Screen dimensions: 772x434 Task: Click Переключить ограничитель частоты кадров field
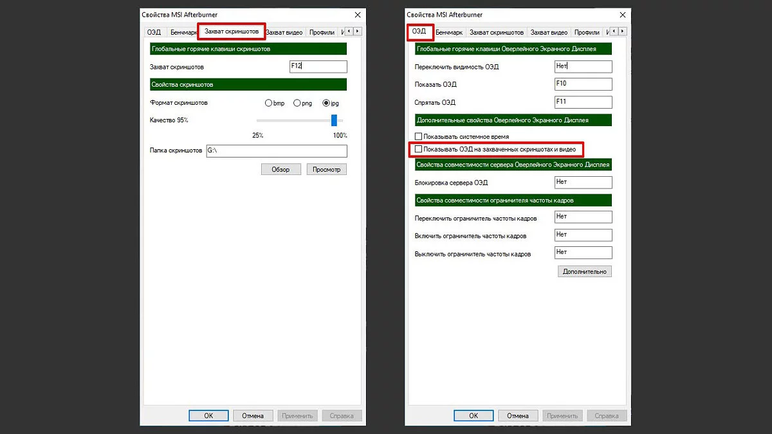(x=583, y=217)
